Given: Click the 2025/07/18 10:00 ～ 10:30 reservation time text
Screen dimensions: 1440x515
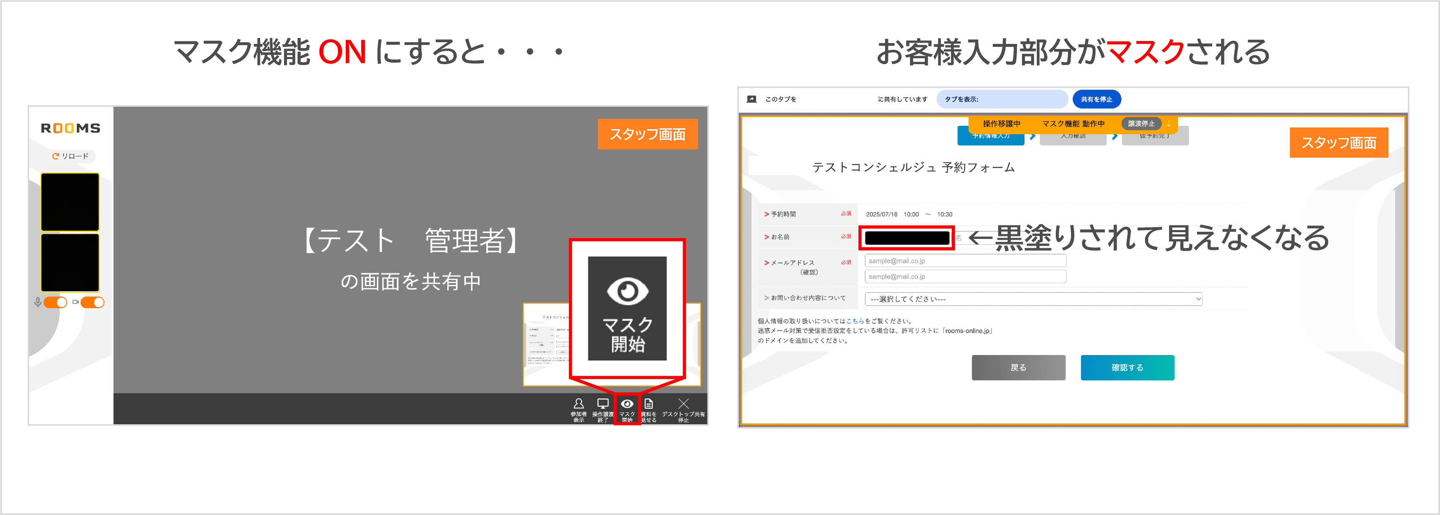Looking at the screenshot, I should 909,214.
